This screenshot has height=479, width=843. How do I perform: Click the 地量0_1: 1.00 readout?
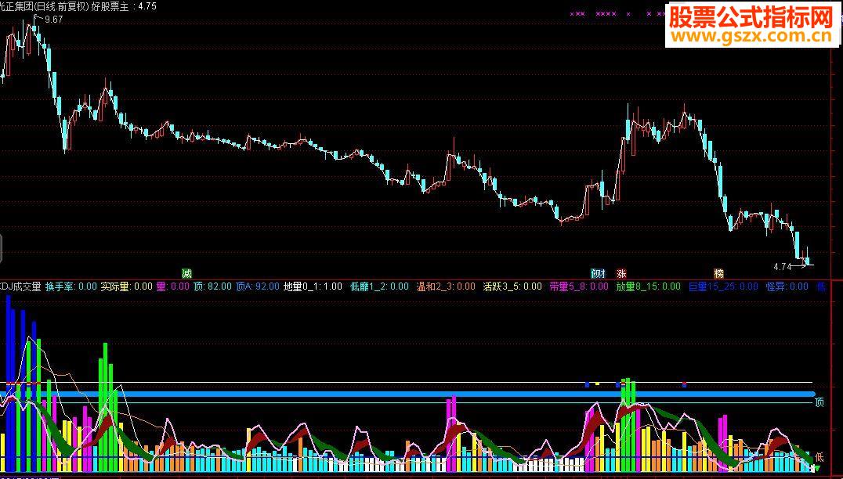[x=313, y=286]
